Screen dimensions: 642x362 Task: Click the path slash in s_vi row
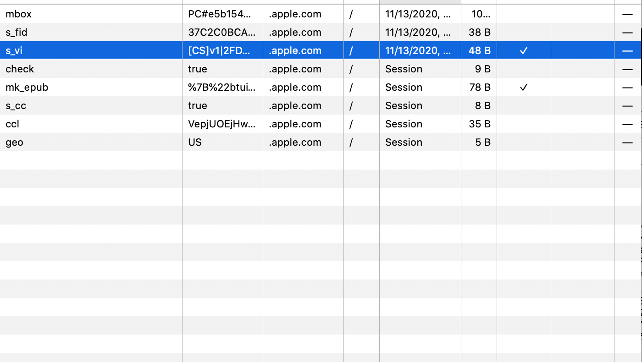[351, 51]
